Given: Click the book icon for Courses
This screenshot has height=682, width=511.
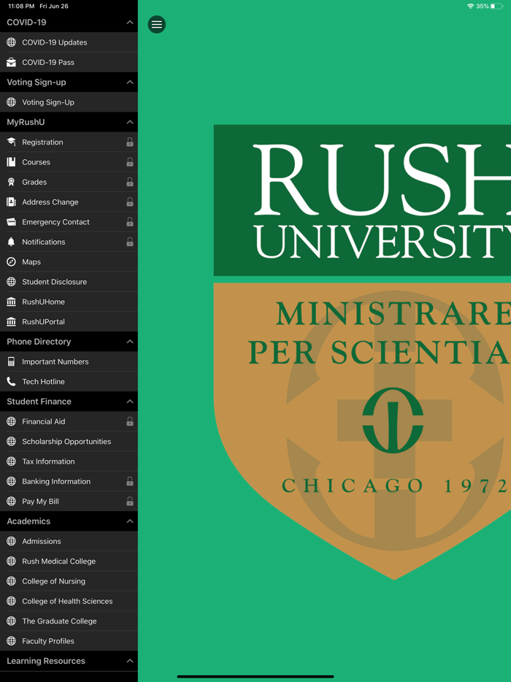Looking at the screenshot, I should 11,162.
